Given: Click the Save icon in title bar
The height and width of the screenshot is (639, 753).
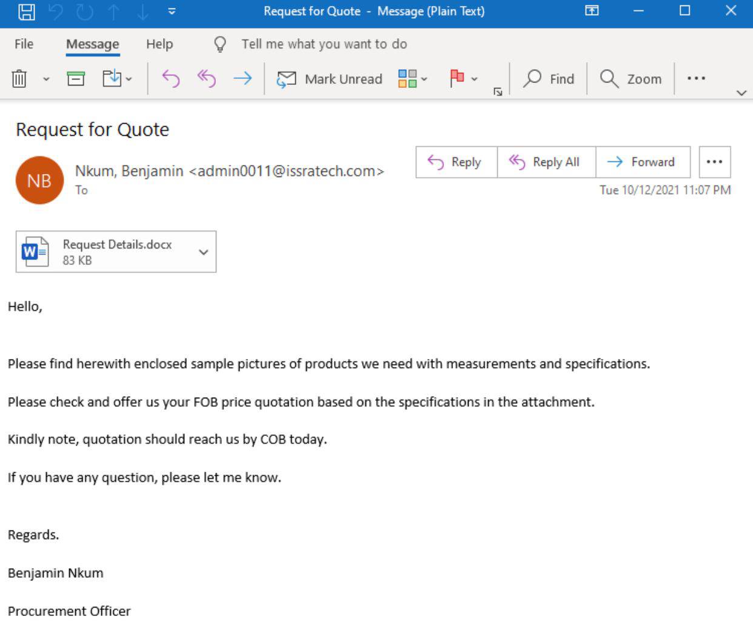Looking at the screenshot, I should [x=27, y=12].
